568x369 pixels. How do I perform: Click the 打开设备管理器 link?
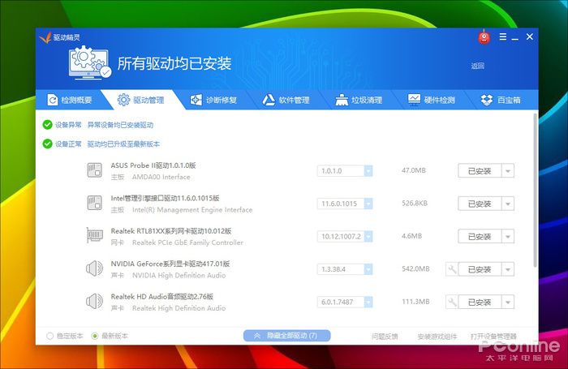click(x=493, y=336)
